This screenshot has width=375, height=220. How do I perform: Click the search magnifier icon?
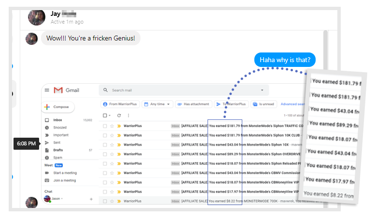[106, 90]
